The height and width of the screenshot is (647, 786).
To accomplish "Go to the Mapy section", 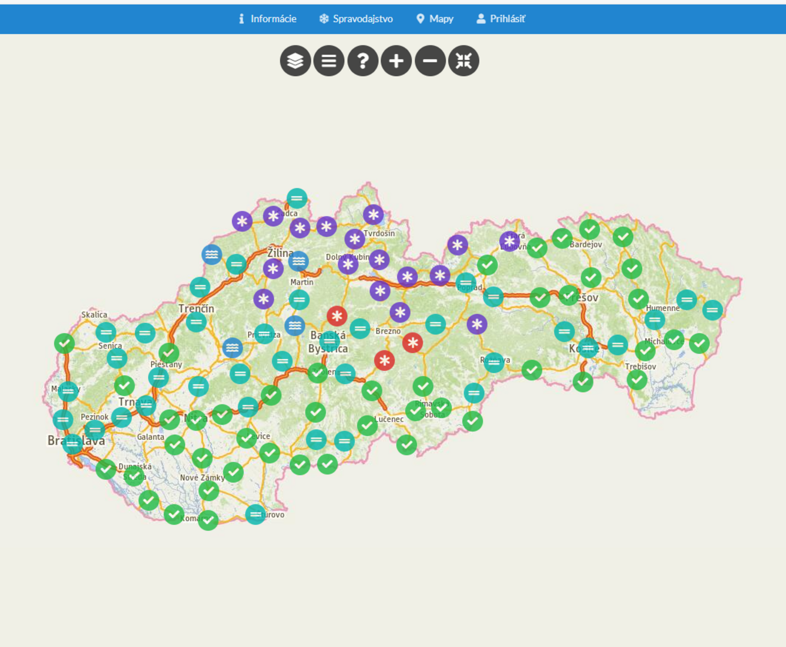I will pos(435,19).
